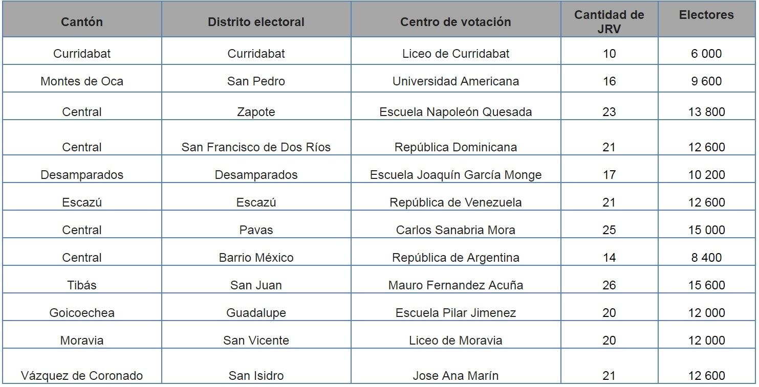Click the República Dominicana cell
This screenshot has width=759, height=387.
[x=456, y=147]
